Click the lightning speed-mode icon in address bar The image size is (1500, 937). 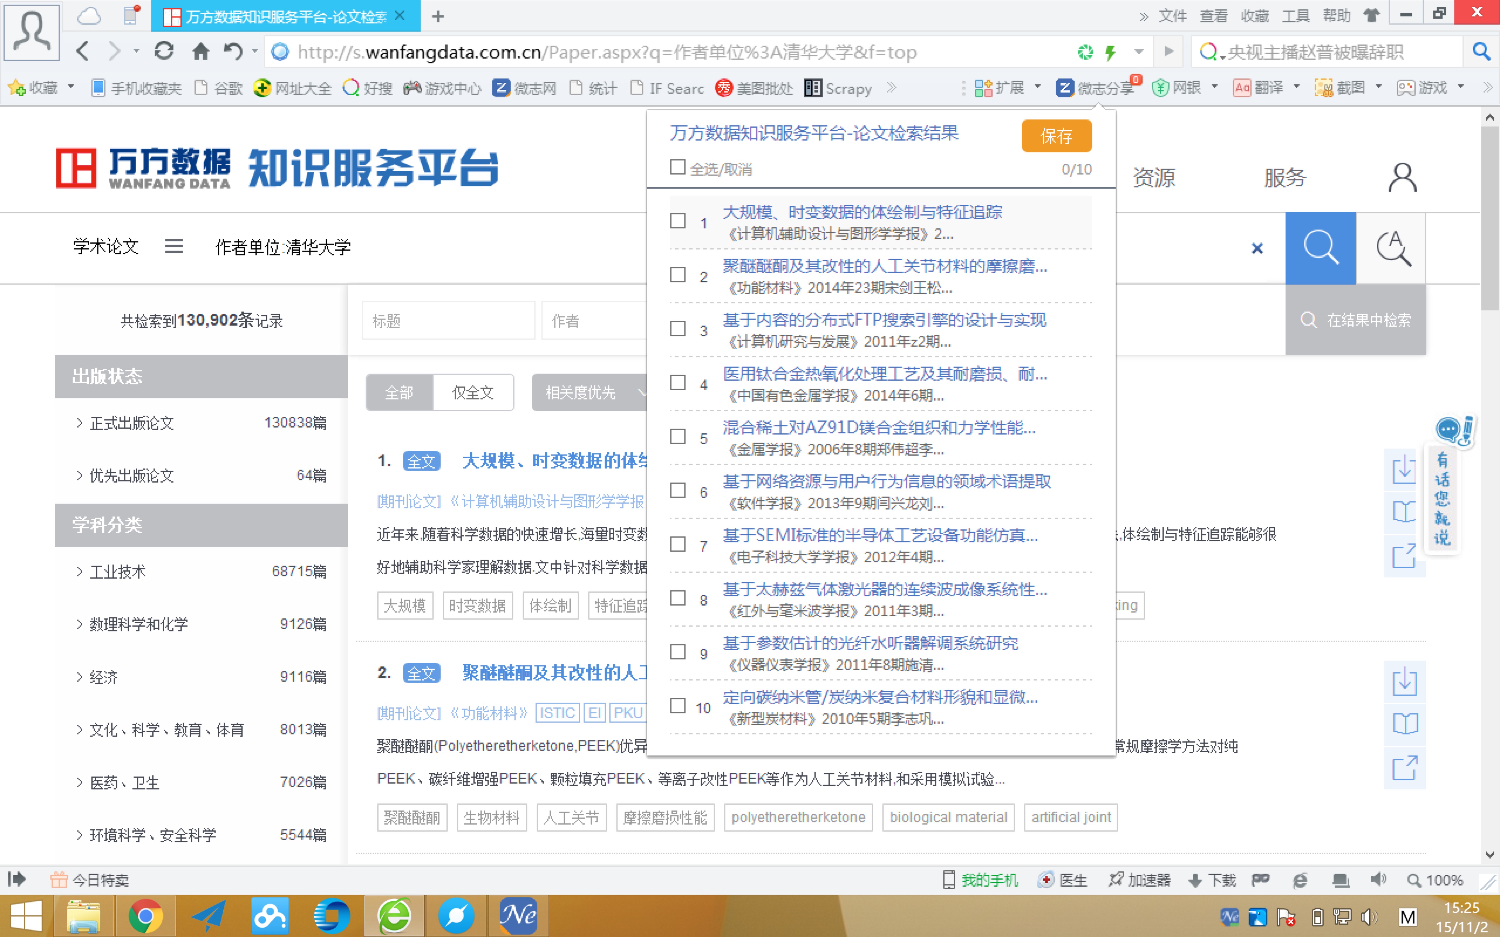1110,52
